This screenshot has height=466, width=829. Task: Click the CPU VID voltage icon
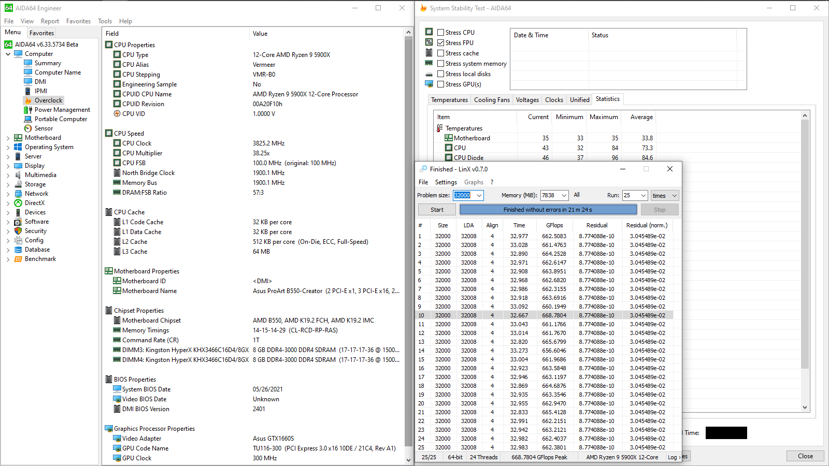[117, 114]
